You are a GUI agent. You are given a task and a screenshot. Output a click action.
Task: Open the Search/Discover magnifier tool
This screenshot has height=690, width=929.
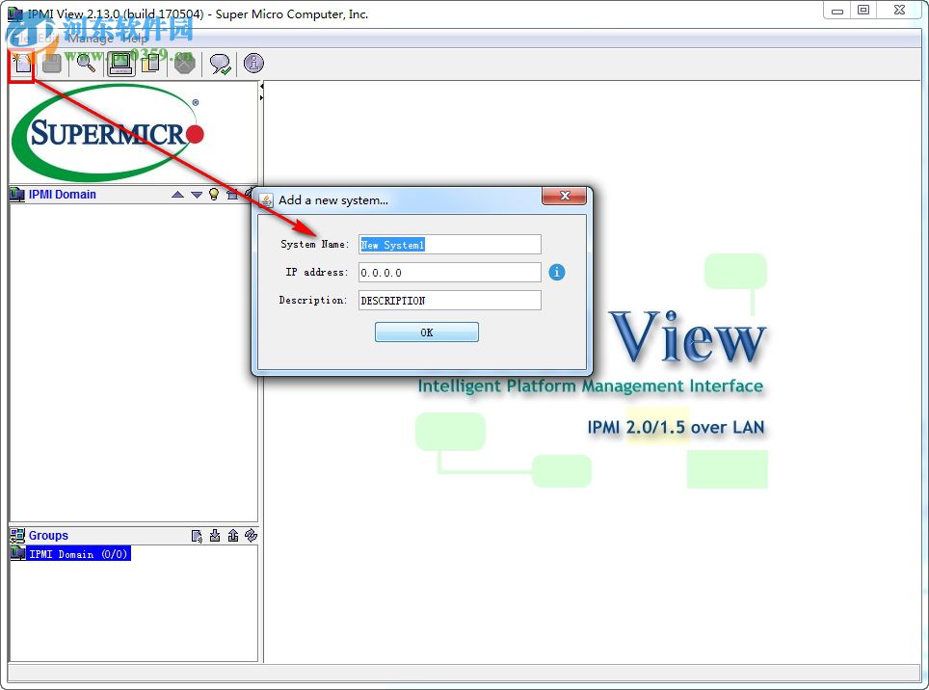click(86, 64)
